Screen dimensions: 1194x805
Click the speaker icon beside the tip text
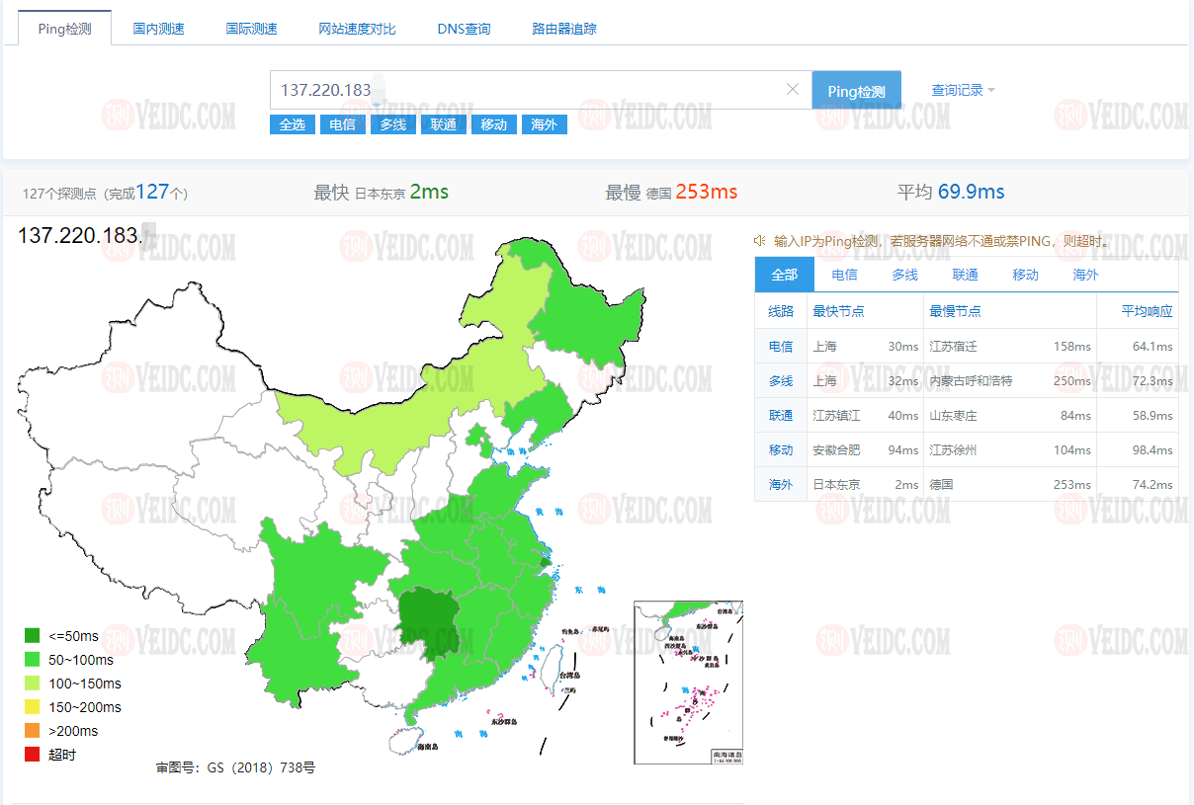[x=759, y=240]
